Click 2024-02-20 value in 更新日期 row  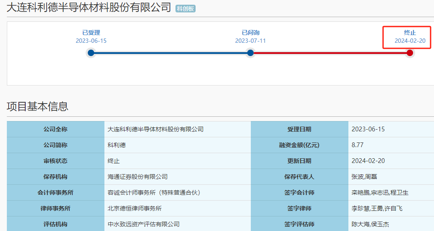tap(368, 161)
